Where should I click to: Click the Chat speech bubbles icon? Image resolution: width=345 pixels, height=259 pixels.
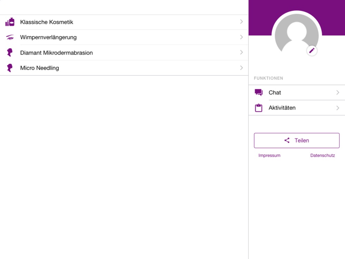(x=258, y=93)
